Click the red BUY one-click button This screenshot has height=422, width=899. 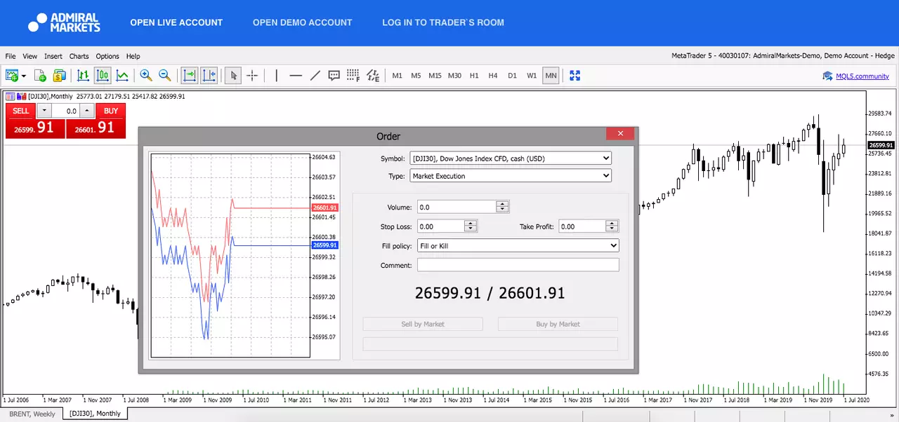pyautogui.click(x=111, y=111)
